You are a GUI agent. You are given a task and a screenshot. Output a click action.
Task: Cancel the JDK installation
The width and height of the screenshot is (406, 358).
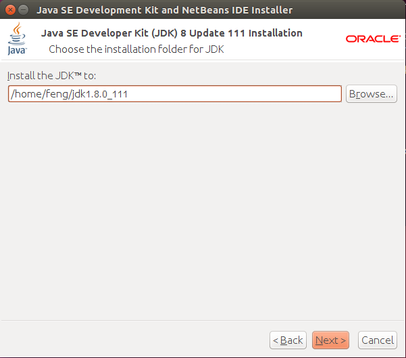coord(378,340)
